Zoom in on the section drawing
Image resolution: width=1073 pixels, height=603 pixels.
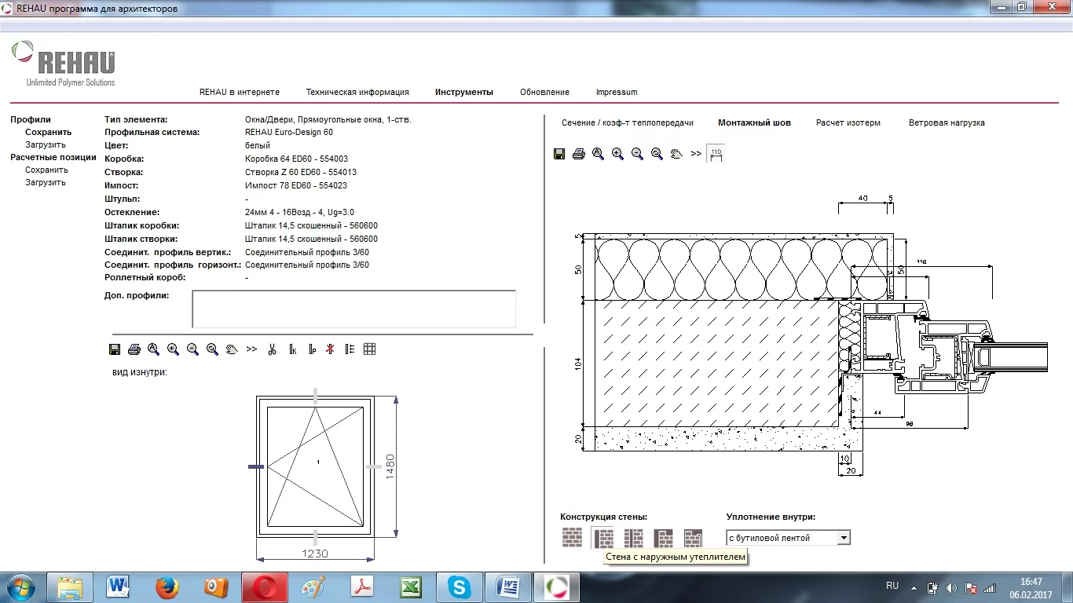617,154
